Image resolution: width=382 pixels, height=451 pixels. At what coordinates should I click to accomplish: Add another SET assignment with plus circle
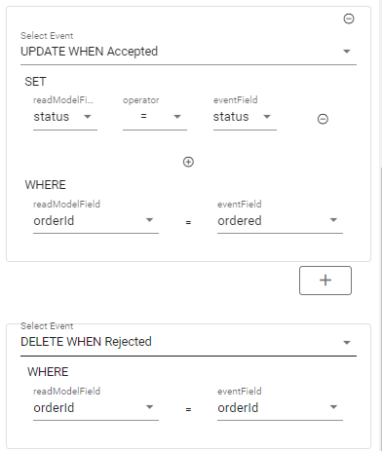(188, 162)
